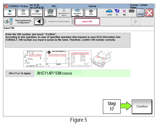The height and width of the screenshot is (126, 158).
Task: Go back using the Back toolbar button
Action: [x=10, y=13]
